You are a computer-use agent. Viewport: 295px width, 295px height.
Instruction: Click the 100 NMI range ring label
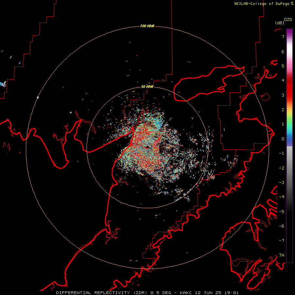147,26
